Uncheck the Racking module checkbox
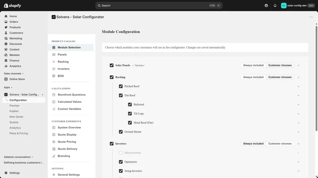318x178 pixels. tap(112, 77)
